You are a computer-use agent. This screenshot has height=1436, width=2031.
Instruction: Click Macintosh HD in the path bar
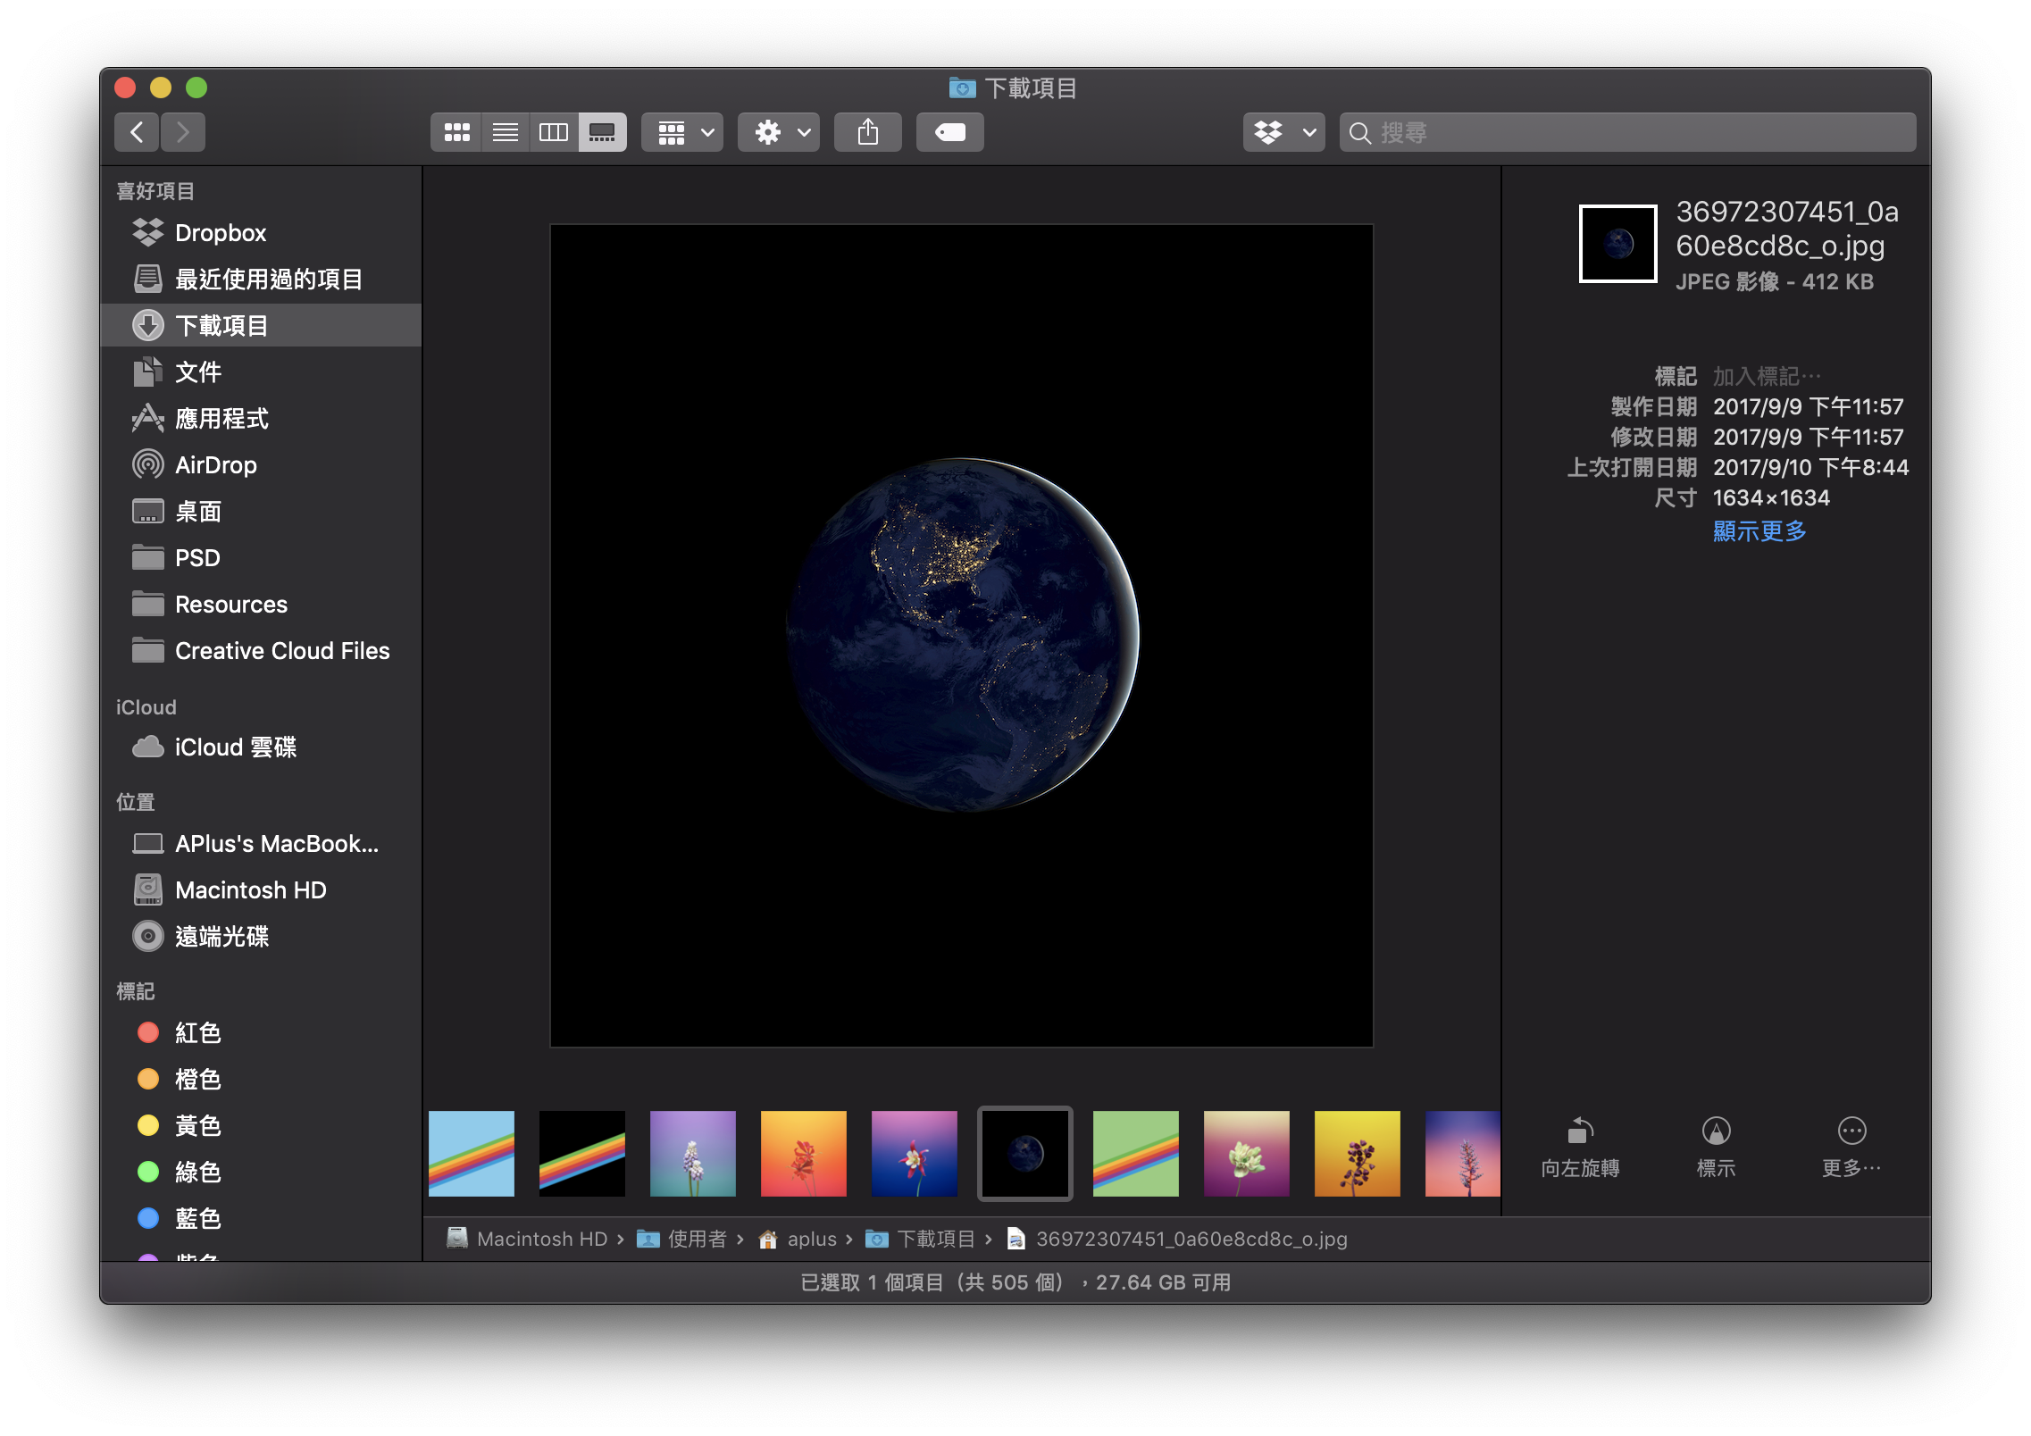click(527, 1239)
